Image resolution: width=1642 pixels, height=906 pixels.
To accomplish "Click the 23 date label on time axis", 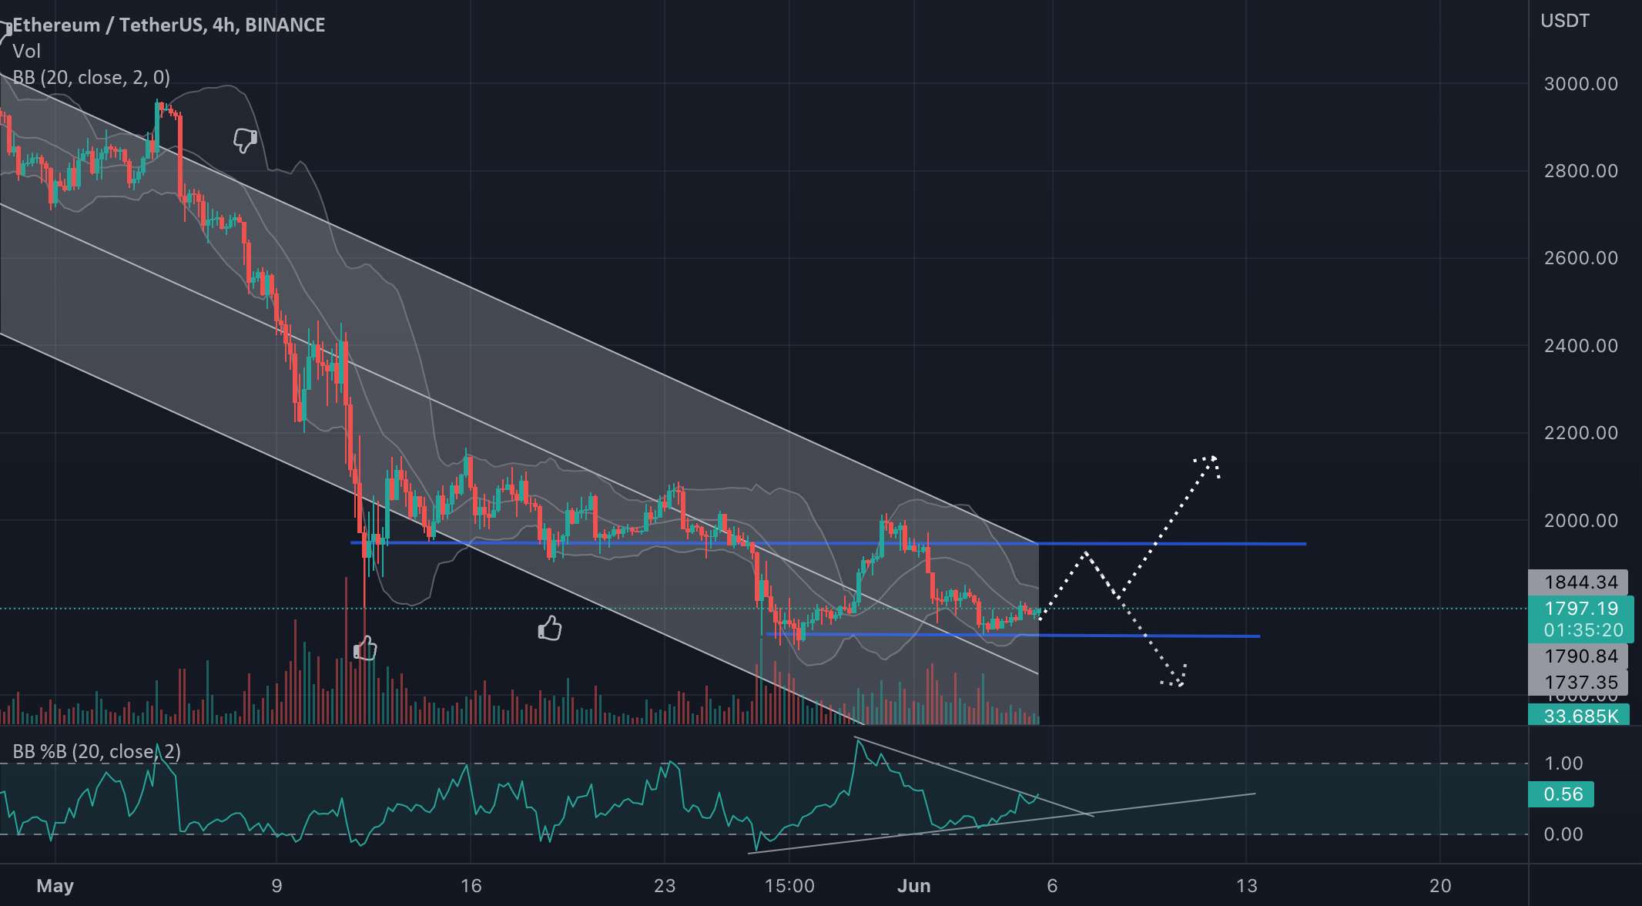I will 665,885.
